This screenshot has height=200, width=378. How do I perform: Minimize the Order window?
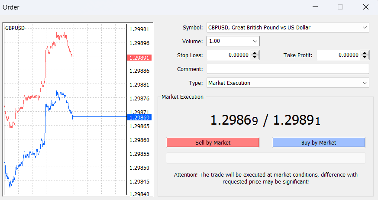315,7
